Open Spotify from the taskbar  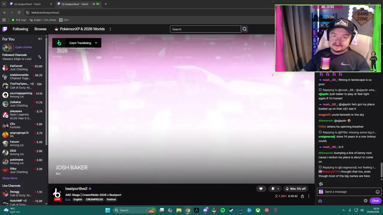(223, 210)
